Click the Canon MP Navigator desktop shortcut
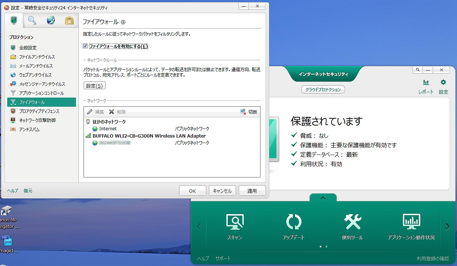The height and width of the screenshot is (266, 457). click(x=8, y=217)
